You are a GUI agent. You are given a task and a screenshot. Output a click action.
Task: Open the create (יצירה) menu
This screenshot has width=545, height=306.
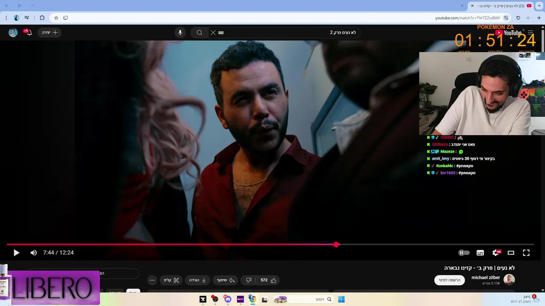pos(49,32)
